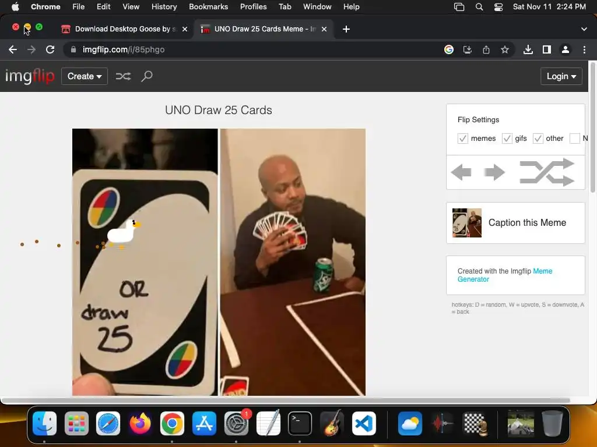
Task: Open Finder from the Dock
Action: click(44, 423)
